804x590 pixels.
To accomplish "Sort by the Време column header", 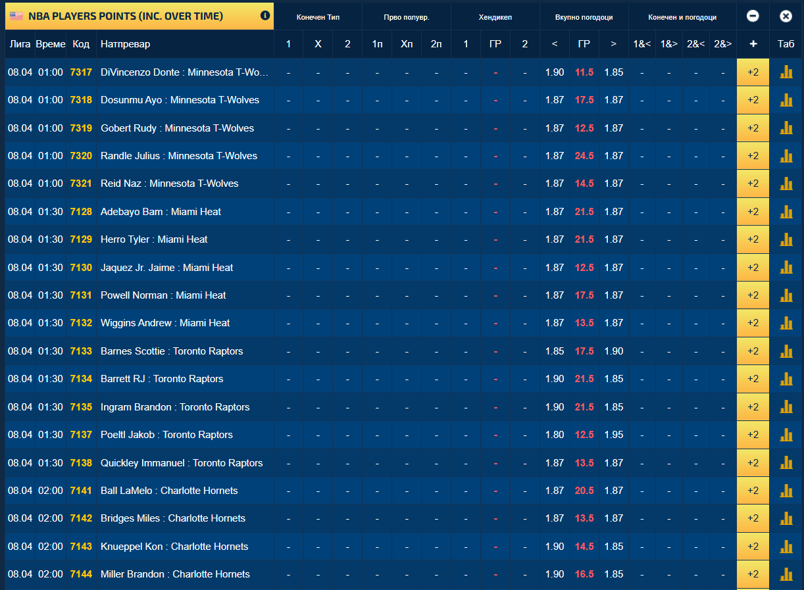I will pos(51,44).
